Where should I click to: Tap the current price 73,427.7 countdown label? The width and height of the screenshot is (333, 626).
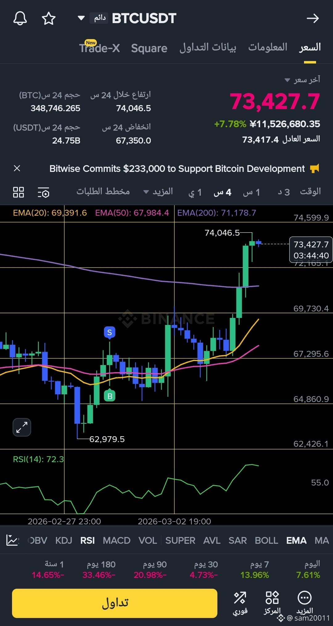click(x=311, y=250)
